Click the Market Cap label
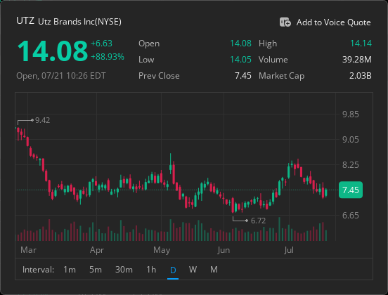The image size is (388, 295). [281, 76]
